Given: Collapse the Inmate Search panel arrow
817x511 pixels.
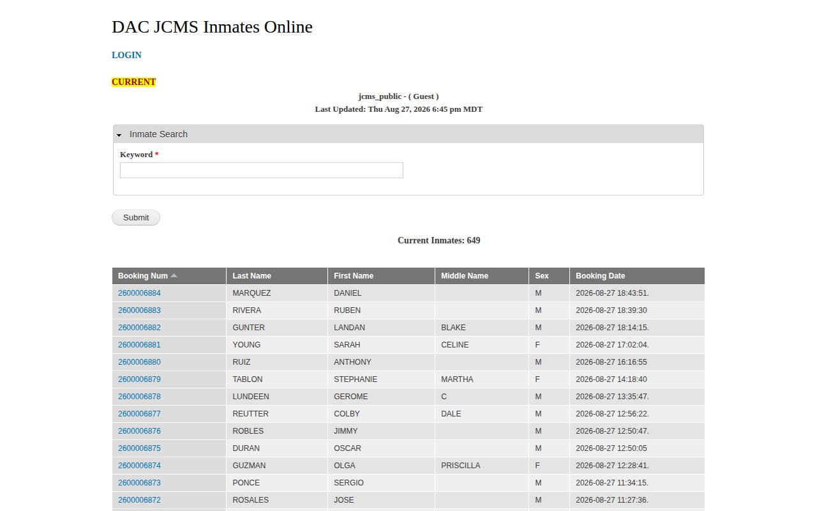Looking at the screenshot, I should click(x=119, y=135).
